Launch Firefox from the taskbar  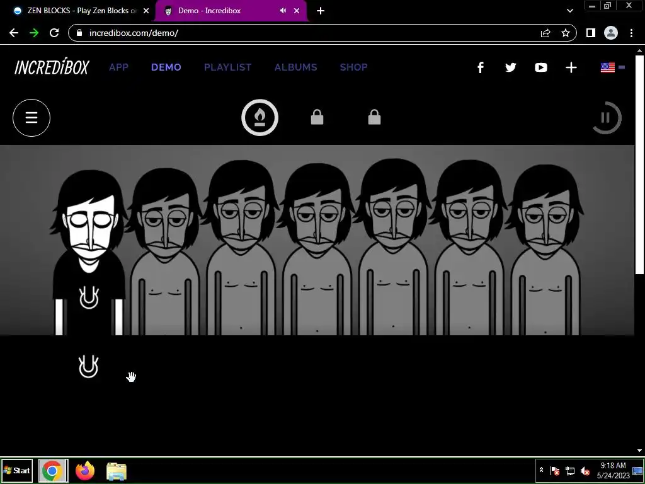tap(85, 471)
